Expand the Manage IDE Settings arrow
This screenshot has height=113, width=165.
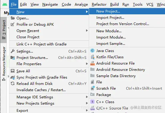[87, 97]
